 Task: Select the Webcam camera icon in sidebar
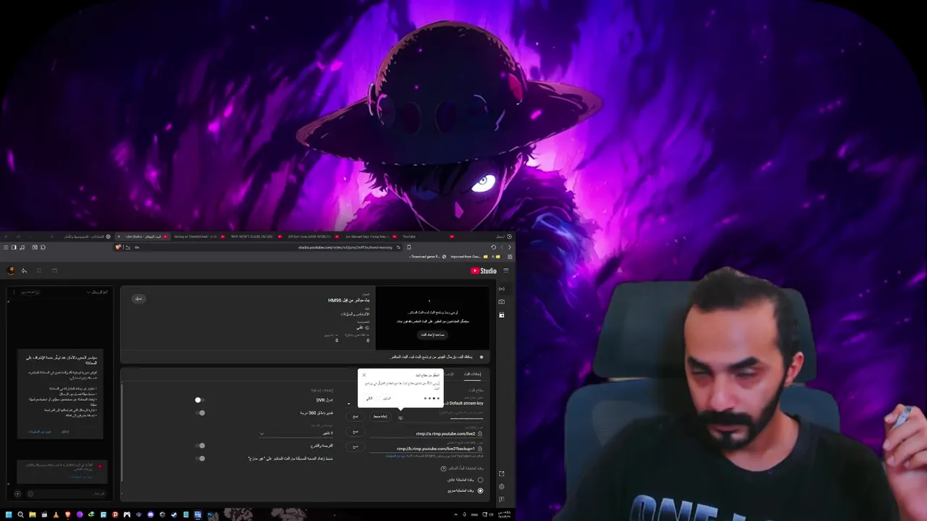502,302
